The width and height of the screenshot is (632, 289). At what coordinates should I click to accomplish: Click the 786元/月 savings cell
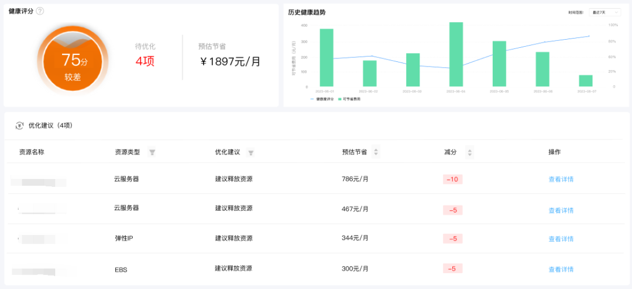point(355,179)
